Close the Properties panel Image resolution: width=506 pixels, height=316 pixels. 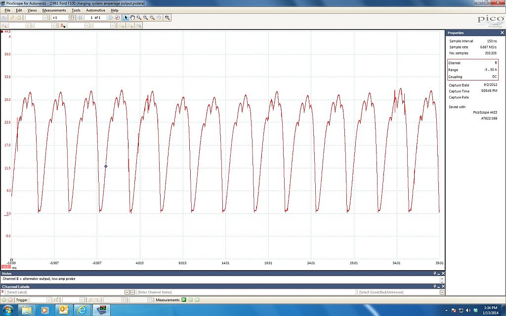click(502, 33)
